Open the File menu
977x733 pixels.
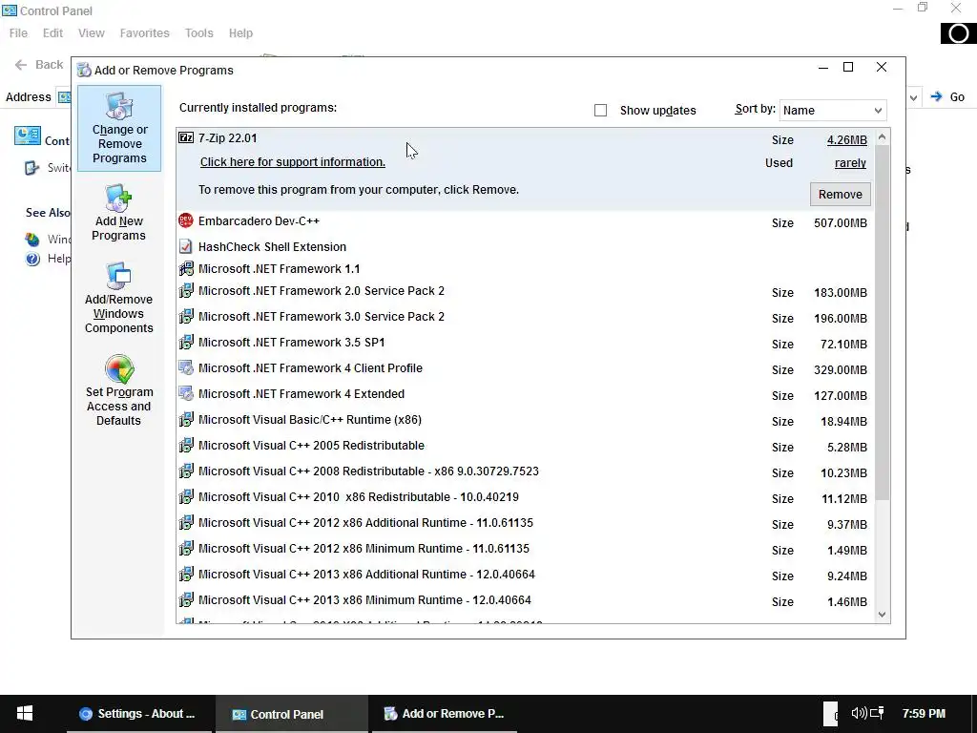coord(18,33)
